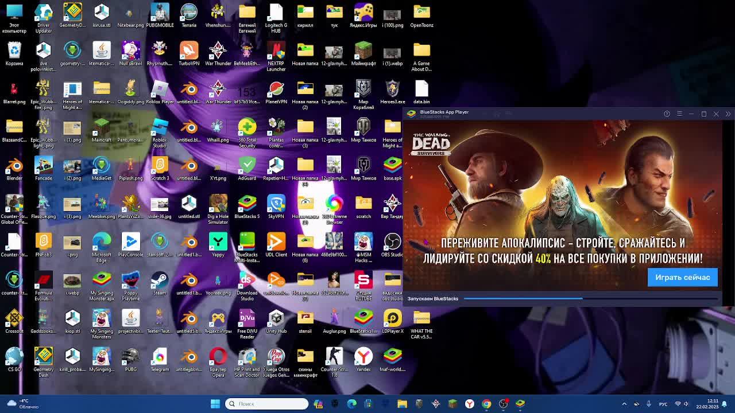Open BlueStacks help question mark icon
The height and width of the screenshot is (413, 735).
pos(667,114)
